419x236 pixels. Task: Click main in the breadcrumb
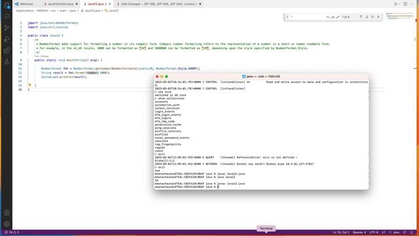click(x=63, y=10)
